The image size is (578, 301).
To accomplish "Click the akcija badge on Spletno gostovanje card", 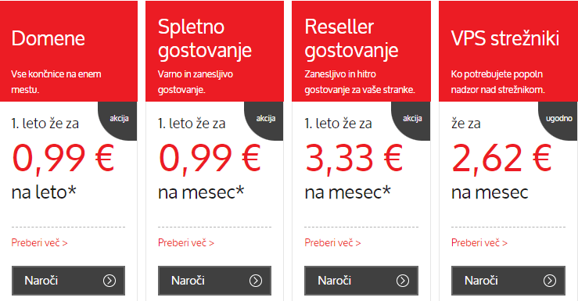I will tap(266, 119).
